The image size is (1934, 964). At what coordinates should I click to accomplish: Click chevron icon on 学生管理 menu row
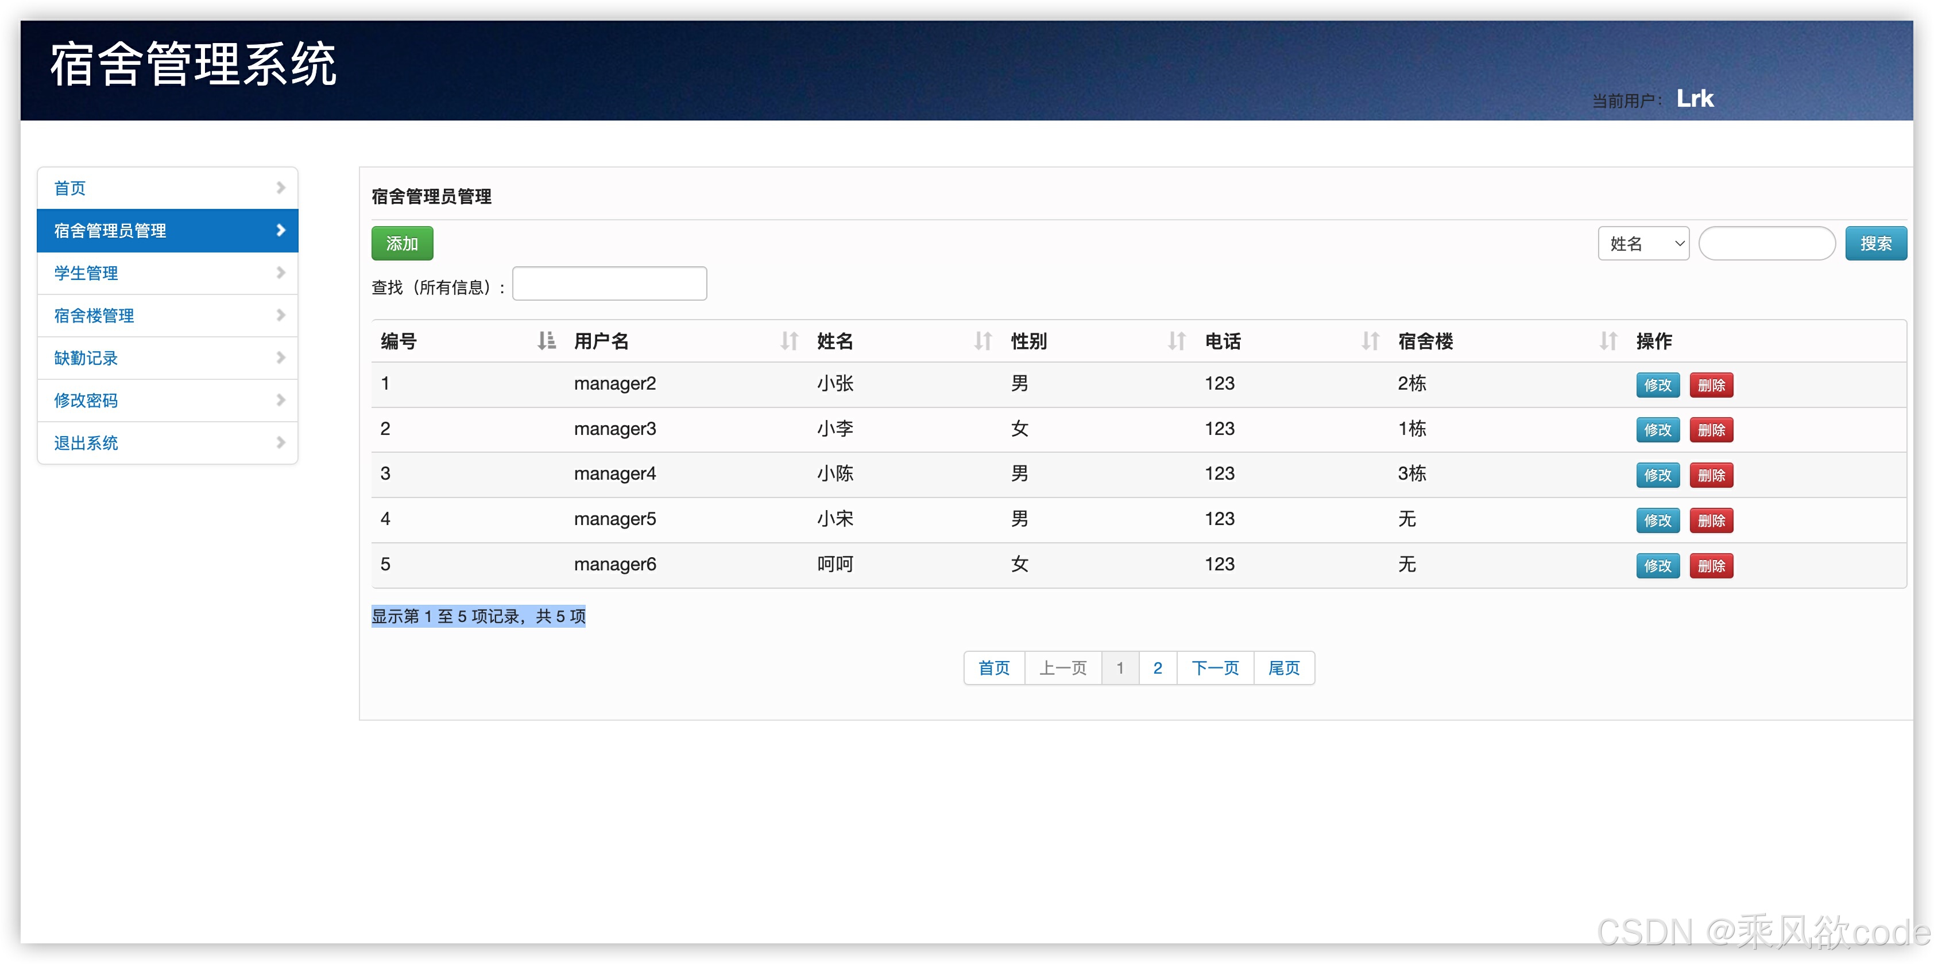point(280,273)
